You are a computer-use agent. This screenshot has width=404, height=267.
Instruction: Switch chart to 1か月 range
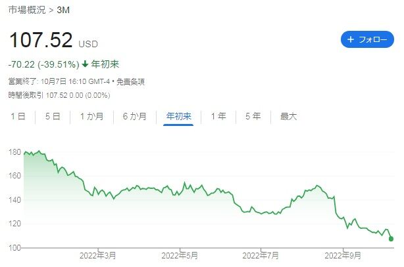(91, 116)
